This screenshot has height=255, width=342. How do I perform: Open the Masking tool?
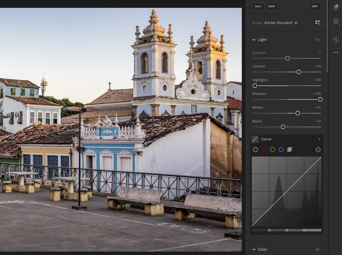(336, 21)
